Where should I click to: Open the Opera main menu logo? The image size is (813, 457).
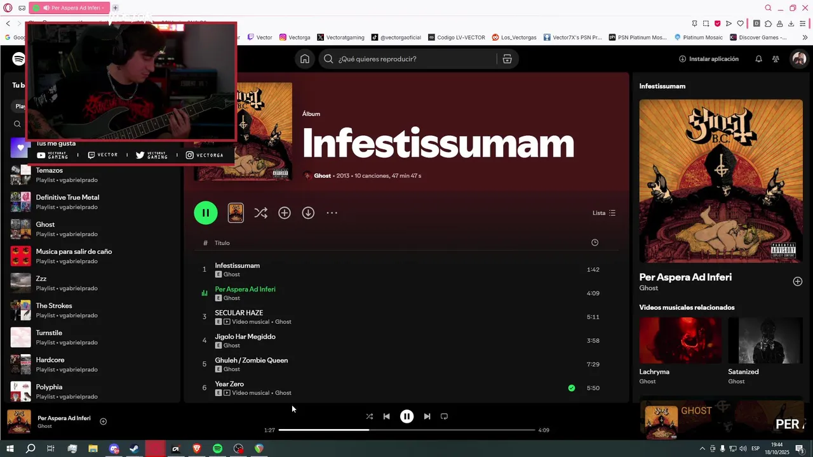8,8
